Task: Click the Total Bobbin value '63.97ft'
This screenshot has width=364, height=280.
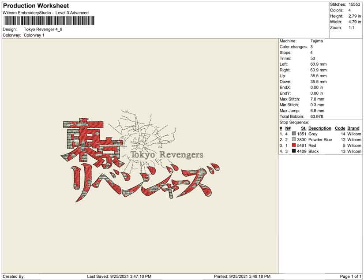Action: [317, 116]
